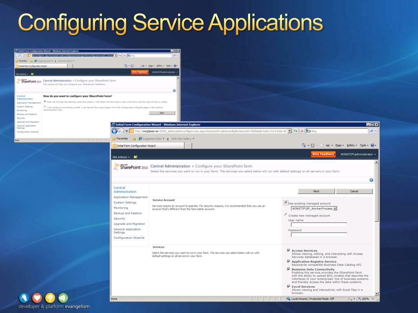Expand Web Slice Gallery dropdown in front window

tap(193, 139)
